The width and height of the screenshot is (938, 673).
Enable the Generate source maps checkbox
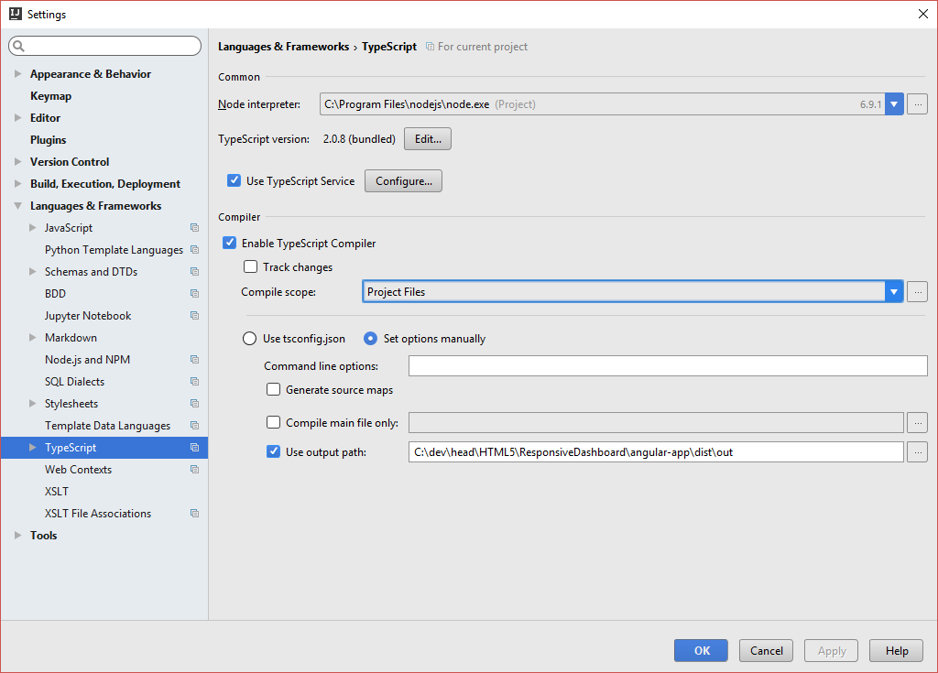pyautogui.click(x=274, y=390)
